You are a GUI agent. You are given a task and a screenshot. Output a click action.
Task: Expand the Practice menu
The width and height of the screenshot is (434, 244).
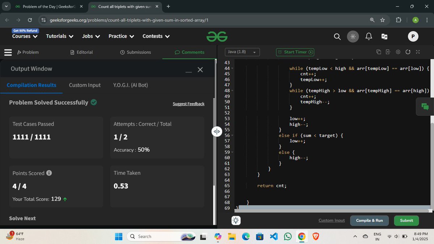pos(121,36)
